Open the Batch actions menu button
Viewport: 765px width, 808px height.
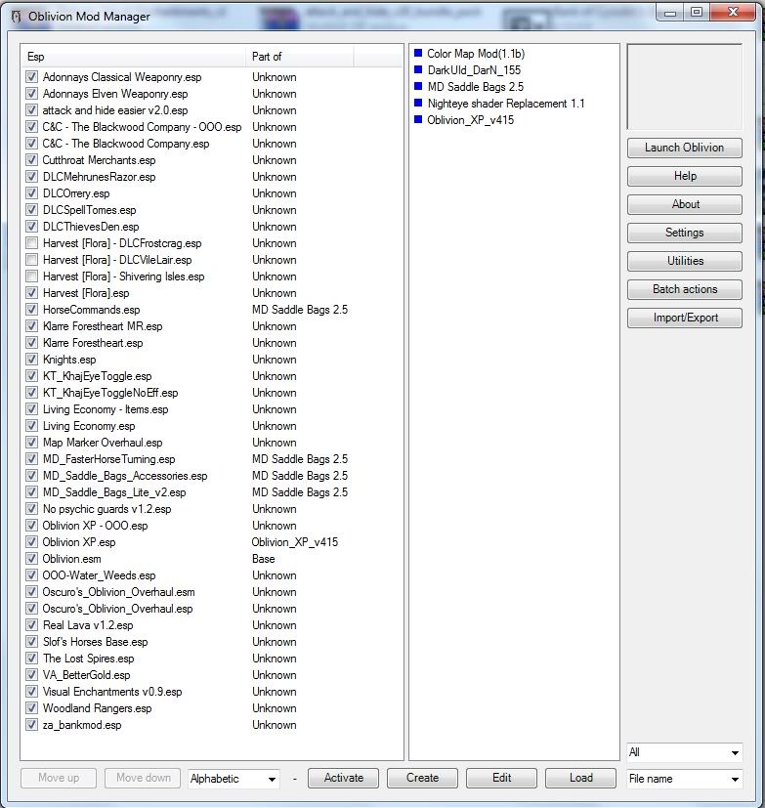[685, 289]
